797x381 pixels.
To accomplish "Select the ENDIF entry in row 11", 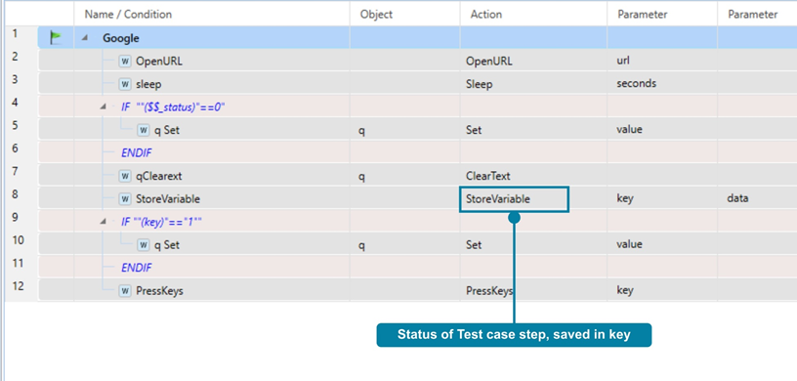I will (136, 268).
